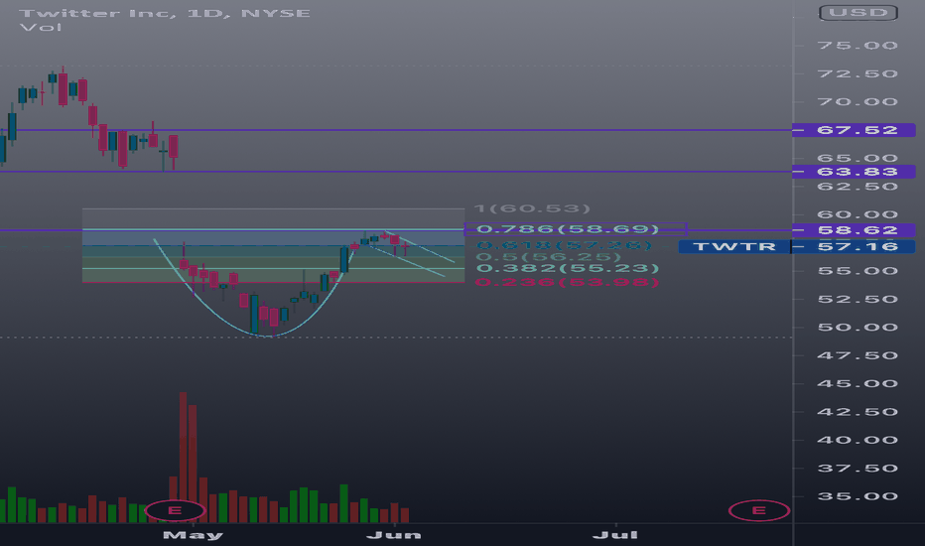This screenshot has width=925, height=546.
Task: Click the earnings E marker near July
Action: (758, 510)
